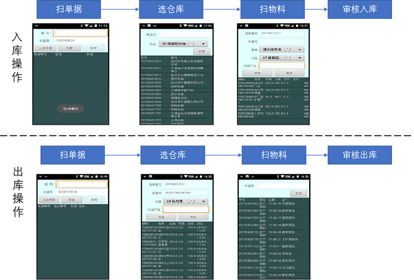
Task: Select order row 20190601797
Action: pyautogui.click(x=176, y=109)
